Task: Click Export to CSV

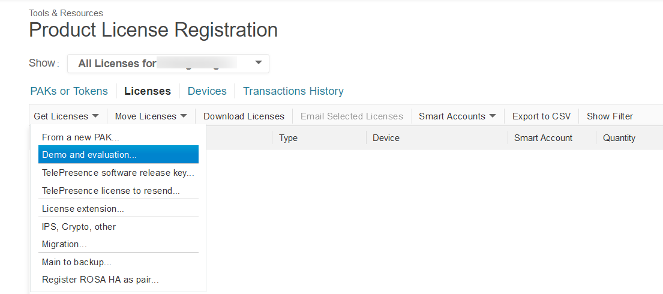Action: 541,116
